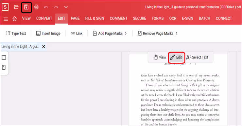This screenshot has width=242, height=126.
Task: Select the Link tool
Action: [x=77, y=33]
